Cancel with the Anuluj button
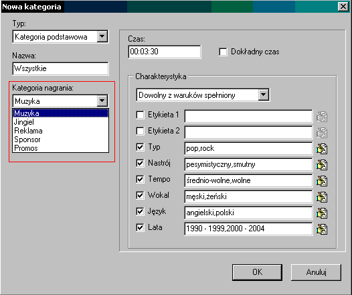 click(316, 272)
